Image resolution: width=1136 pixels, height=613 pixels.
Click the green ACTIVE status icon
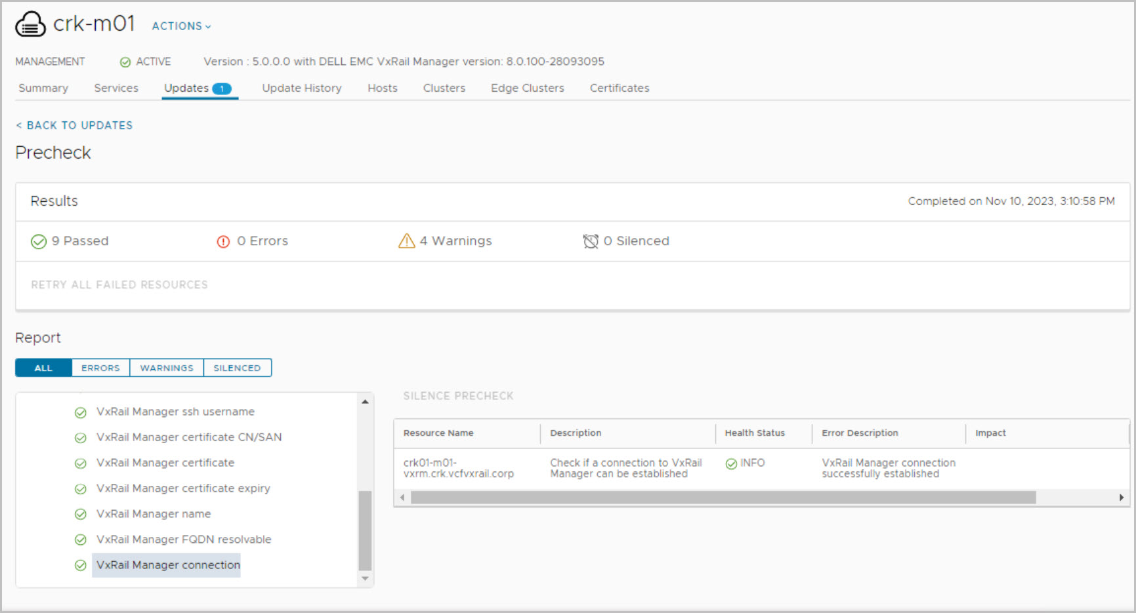click(125, 62)
